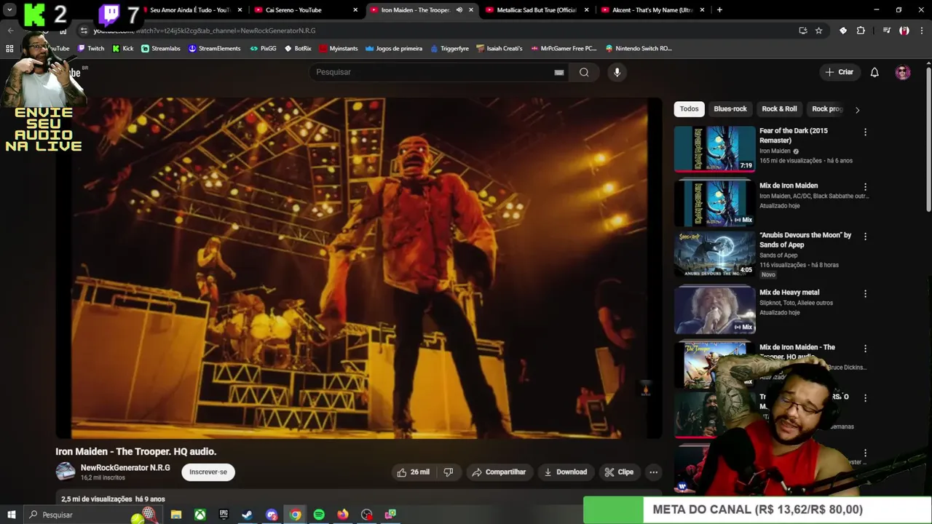Click the Compartilhar share button
Image resolution: width=932 pixels, height=524 pixels.
coord(499,472)
